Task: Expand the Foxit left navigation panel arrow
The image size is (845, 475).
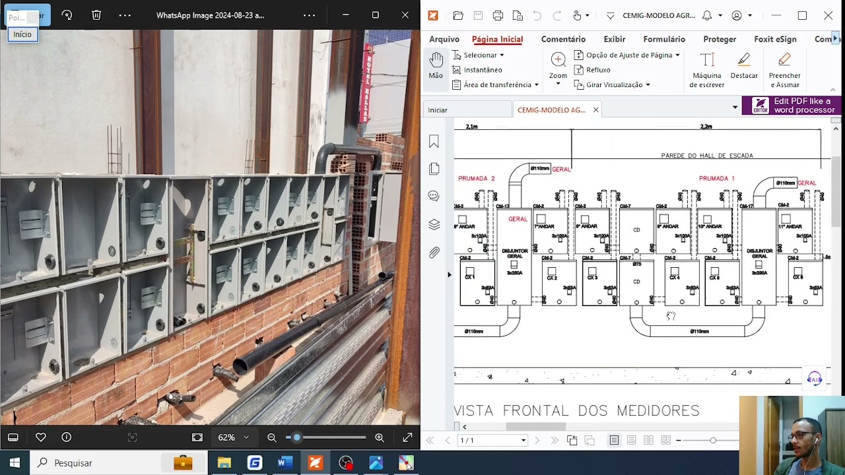Action: pos(450,274)
